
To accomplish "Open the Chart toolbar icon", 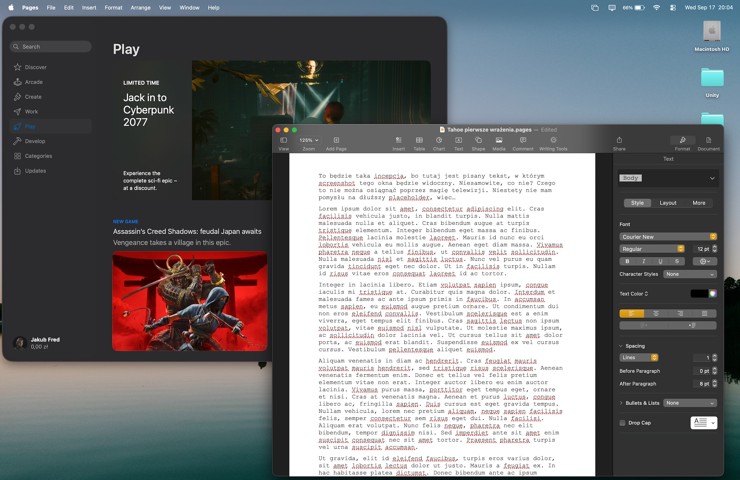I will click(x=439, y=140).
